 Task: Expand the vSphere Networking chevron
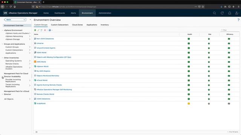pyautogui.click(x=30, y=36)
